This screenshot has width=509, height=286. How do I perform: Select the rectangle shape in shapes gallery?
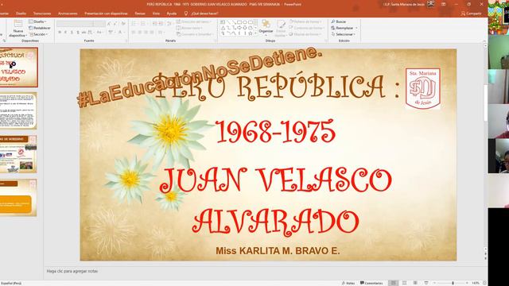point(239,22)
